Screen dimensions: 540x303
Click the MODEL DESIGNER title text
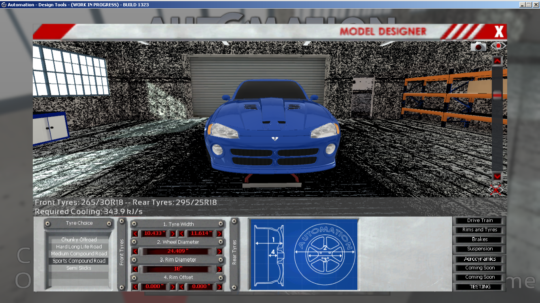(383, 32)
